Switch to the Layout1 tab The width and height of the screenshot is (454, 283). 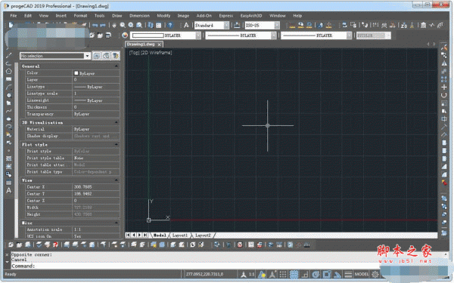click(x=180, y=235)
